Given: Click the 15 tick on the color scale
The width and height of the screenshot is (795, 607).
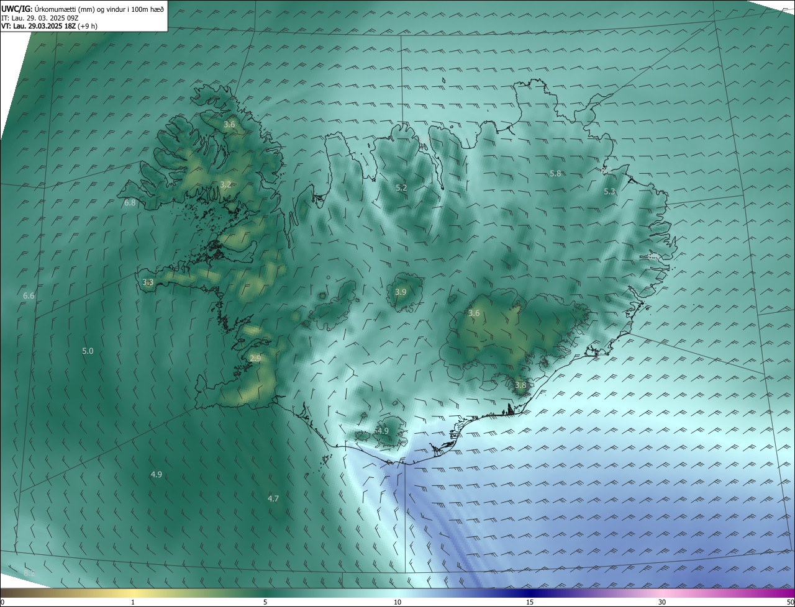Looking at the screenshot, I should pyautogui.click(x=530, y=602).
